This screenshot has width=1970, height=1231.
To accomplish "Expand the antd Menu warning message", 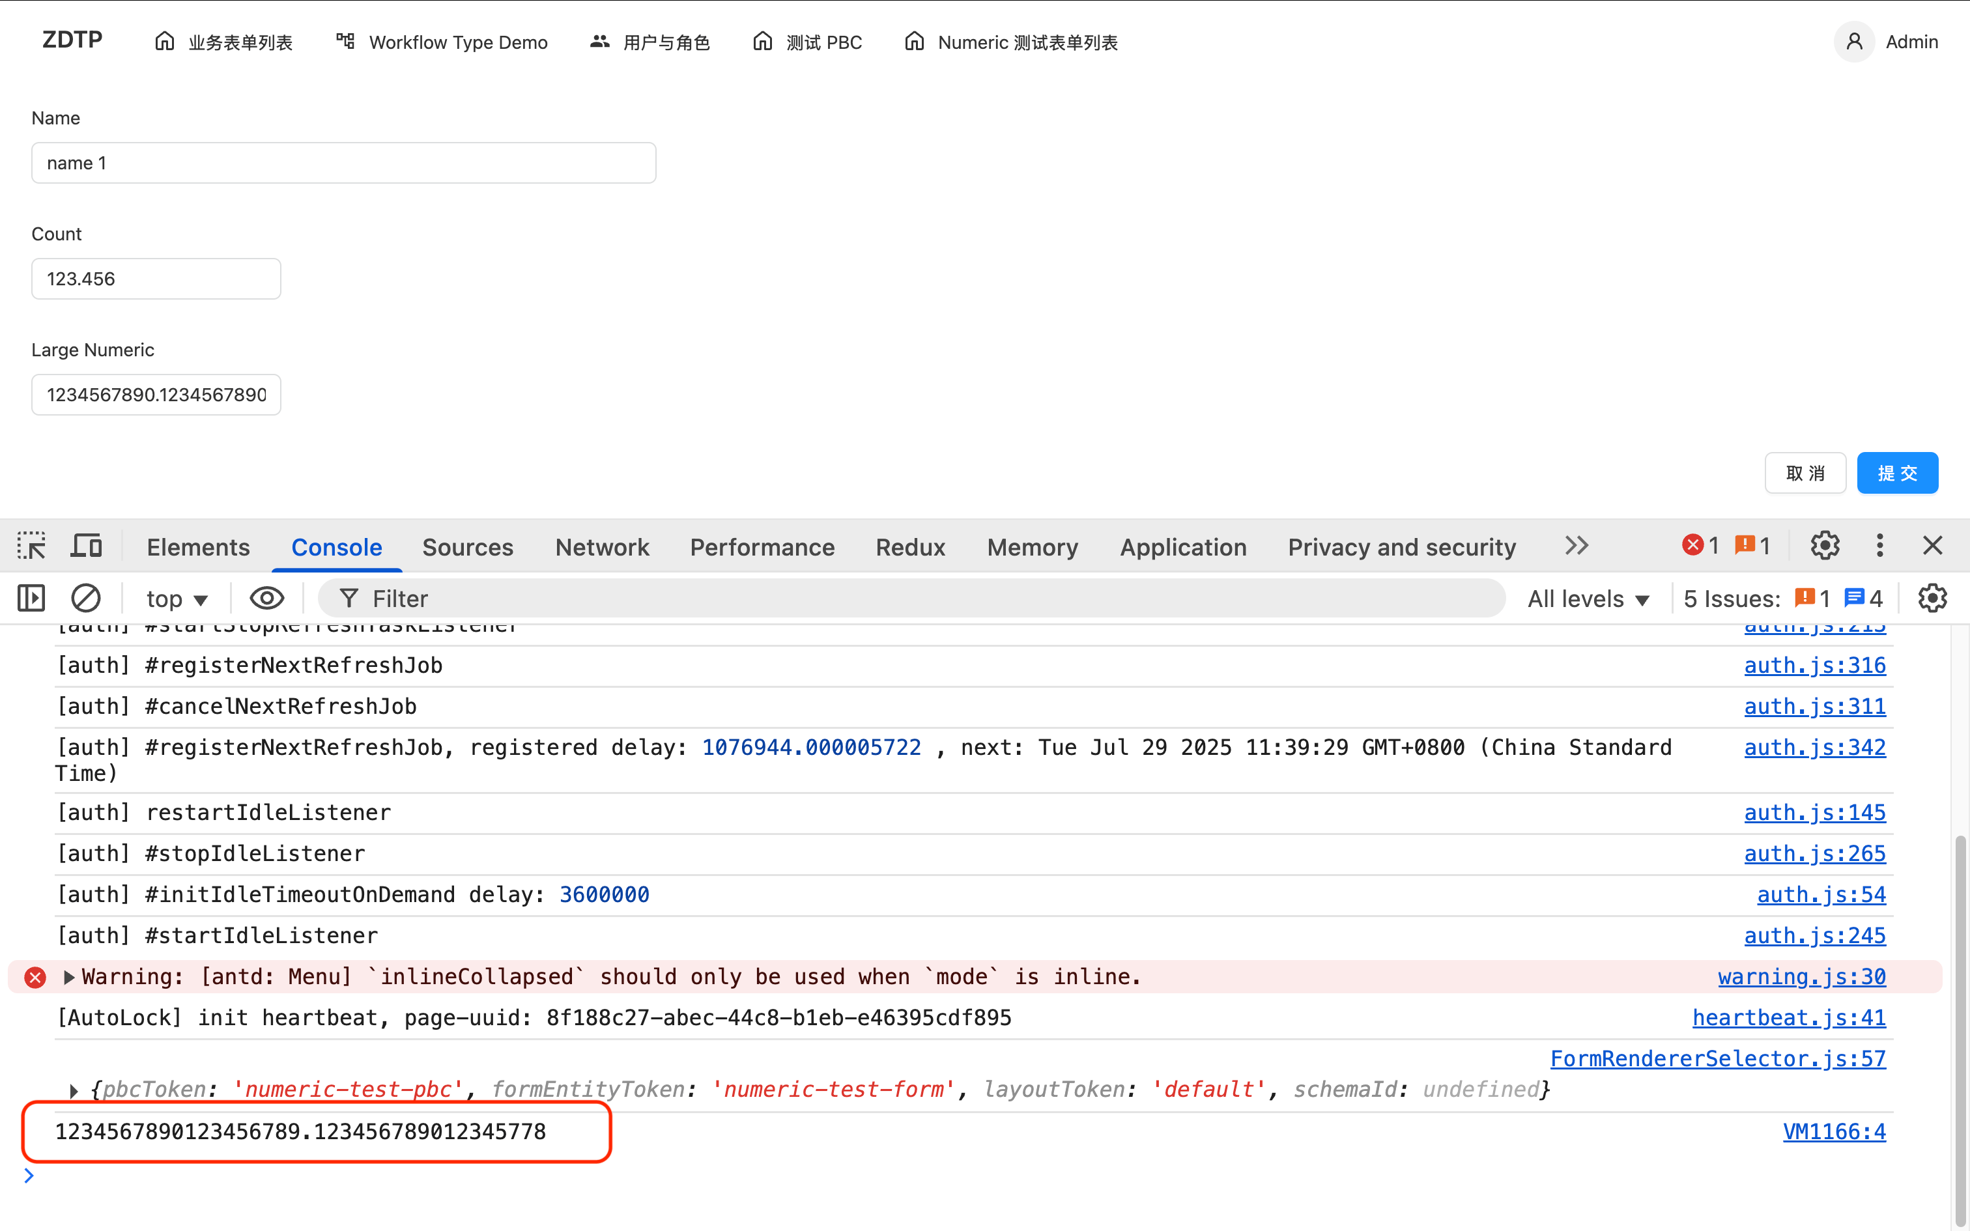I will (69, 977).
